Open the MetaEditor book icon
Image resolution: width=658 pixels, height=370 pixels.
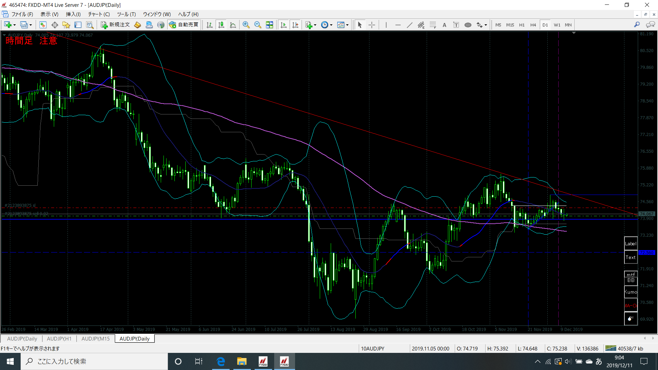137,25
